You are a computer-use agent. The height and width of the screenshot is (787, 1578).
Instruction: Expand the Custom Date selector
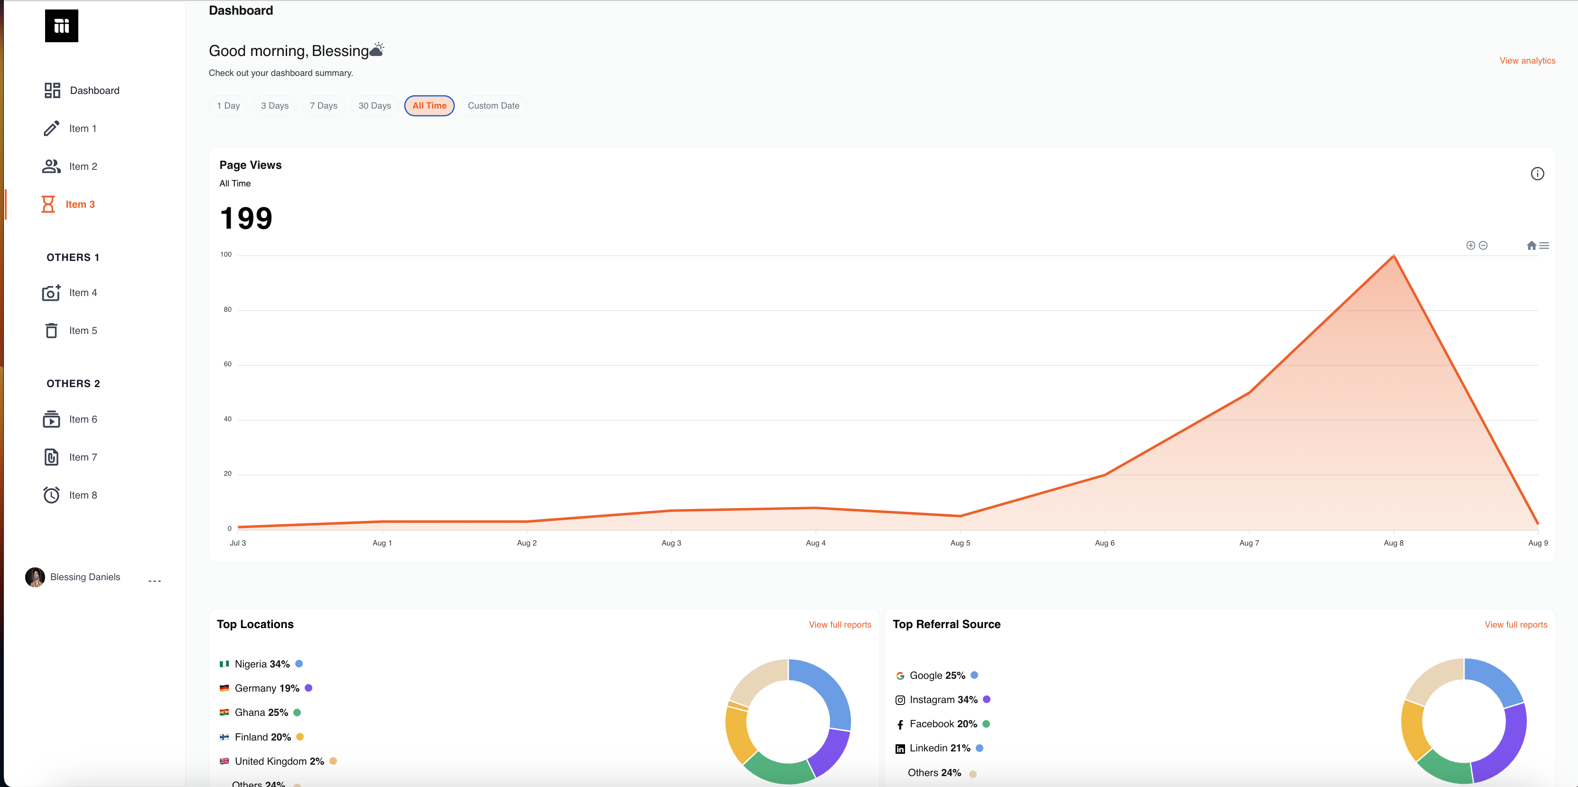tap(494, 105)
